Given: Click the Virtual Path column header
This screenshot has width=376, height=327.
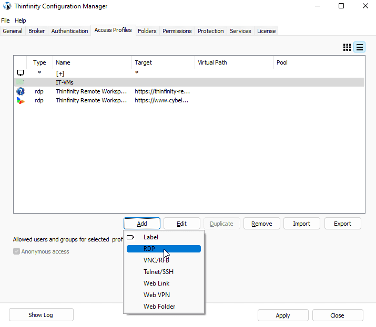Looking at the screenshot, I should (235, 62).
